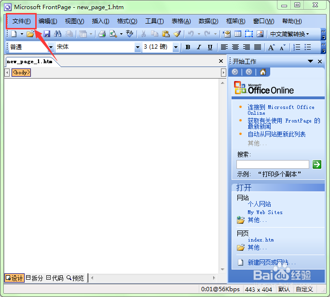Switch to the 代码 code view tab

coord(55,278)
